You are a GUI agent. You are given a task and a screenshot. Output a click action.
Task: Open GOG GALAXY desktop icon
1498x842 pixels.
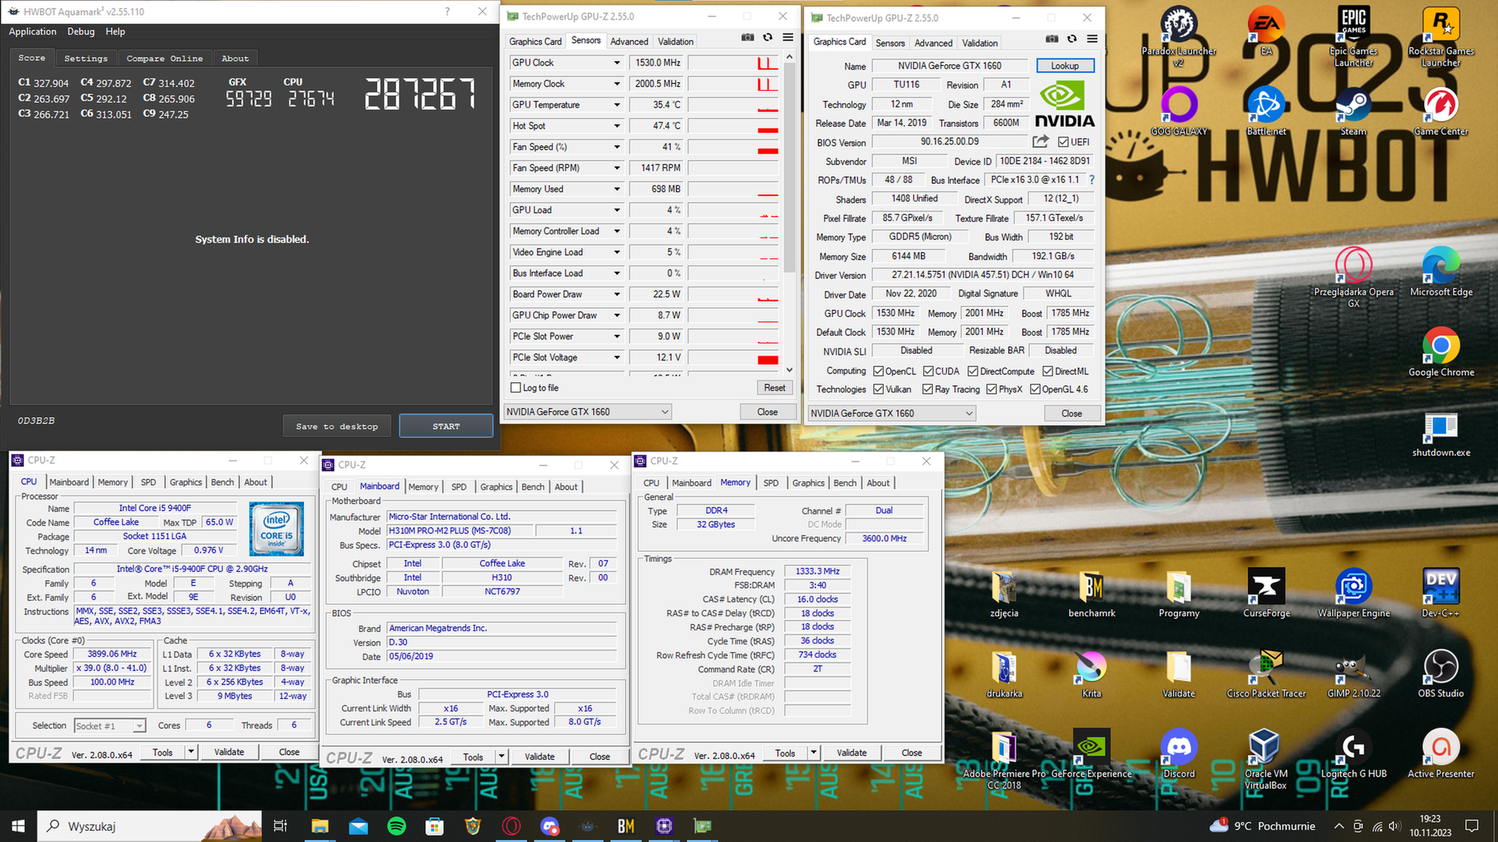tap(1179, 110)
